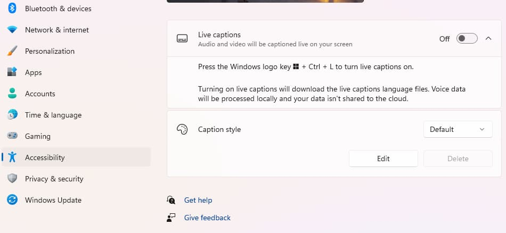Turn on the Live captions toggle
The width and height of the screenshot is (506, 233).
pos(467,38)
